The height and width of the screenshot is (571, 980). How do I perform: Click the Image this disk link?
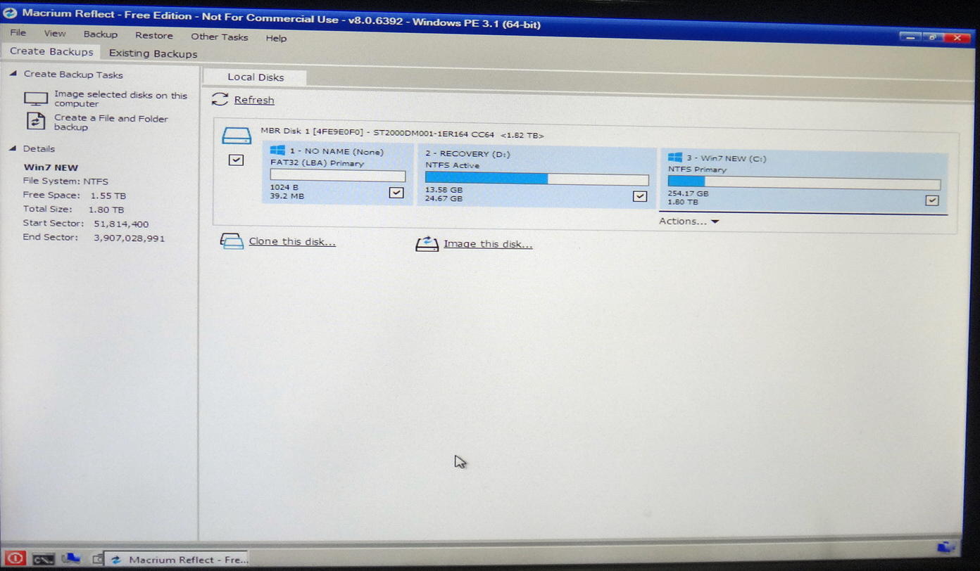tap(488, 244)
